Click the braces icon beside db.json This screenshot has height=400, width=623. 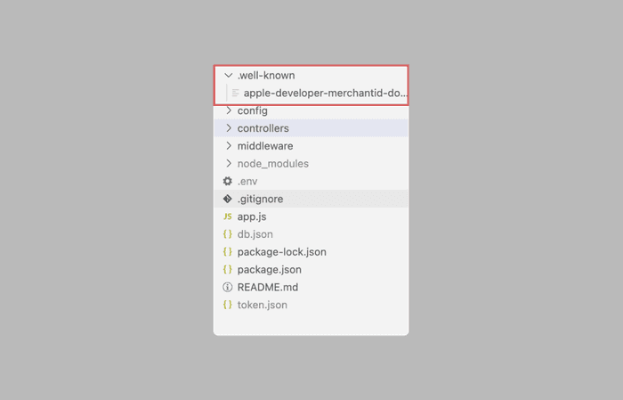[228, 234]
